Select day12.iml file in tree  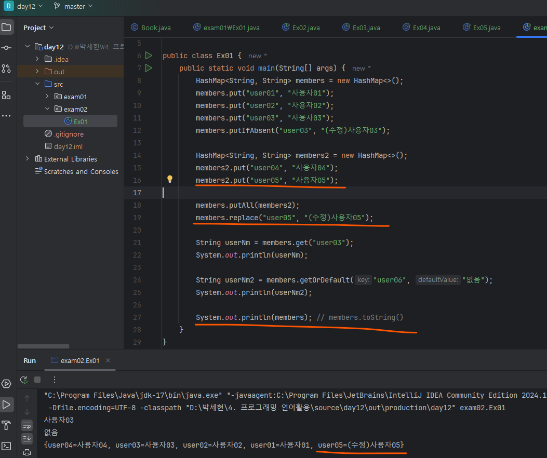(64, 146)
